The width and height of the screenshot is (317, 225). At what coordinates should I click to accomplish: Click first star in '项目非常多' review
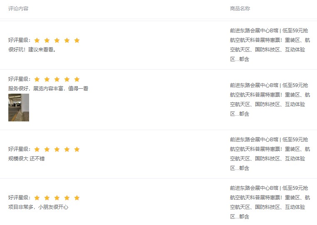pyautogui.click(x=37, y=198)
